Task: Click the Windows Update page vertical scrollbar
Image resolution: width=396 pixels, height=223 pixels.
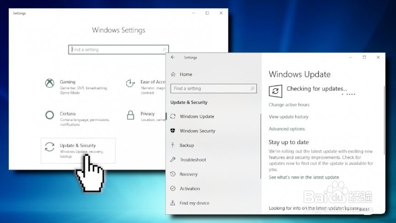Action: (384, 120)
